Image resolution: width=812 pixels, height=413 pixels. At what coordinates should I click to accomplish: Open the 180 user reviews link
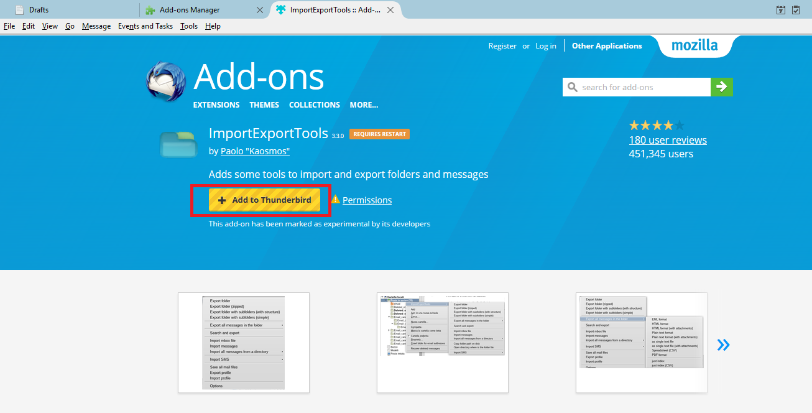coord(668,140)
